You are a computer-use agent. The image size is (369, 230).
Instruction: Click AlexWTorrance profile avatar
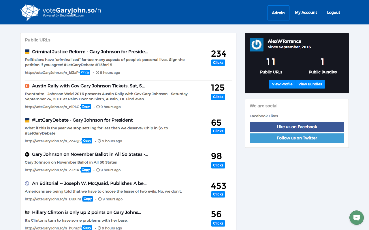[257, 45]
